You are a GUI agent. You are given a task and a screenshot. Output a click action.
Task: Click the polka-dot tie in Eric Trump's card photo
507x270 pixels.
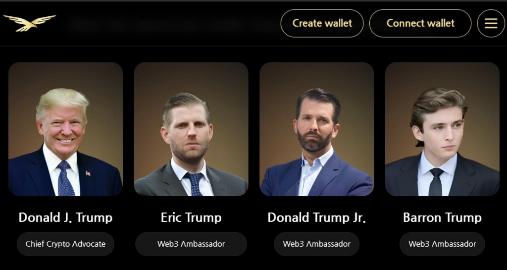pos(195,184)
